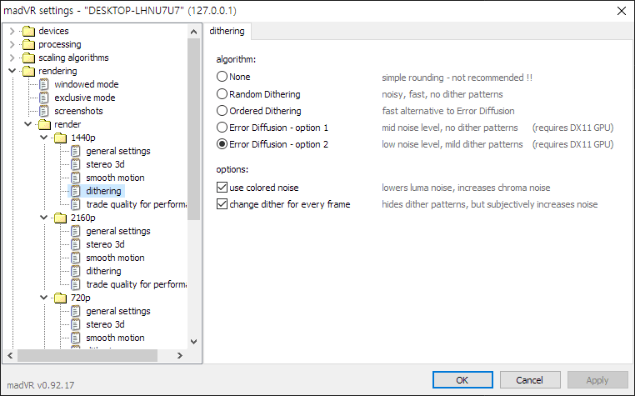
Task: Click the devices folder icon
Action: 29,31
